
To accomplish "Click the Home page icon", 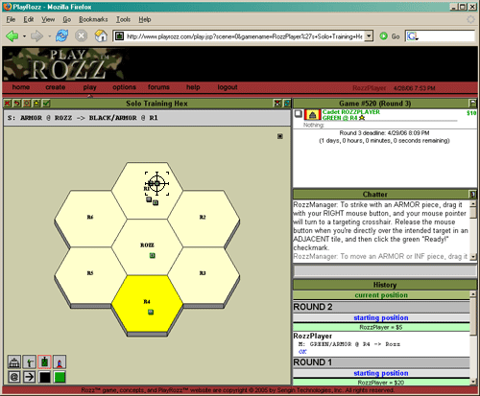I will [101, 35].
